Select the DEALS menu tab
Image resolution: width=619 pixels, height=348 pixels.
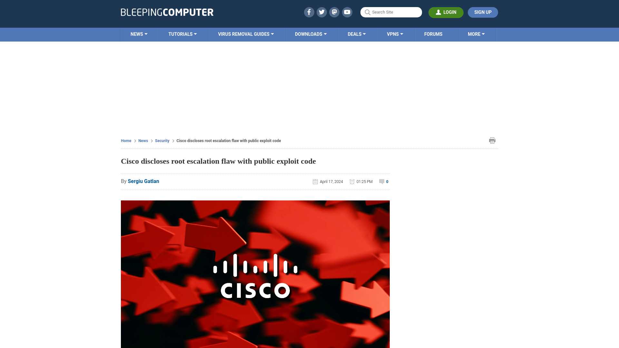pyautogui.click(x=357, y=34)
